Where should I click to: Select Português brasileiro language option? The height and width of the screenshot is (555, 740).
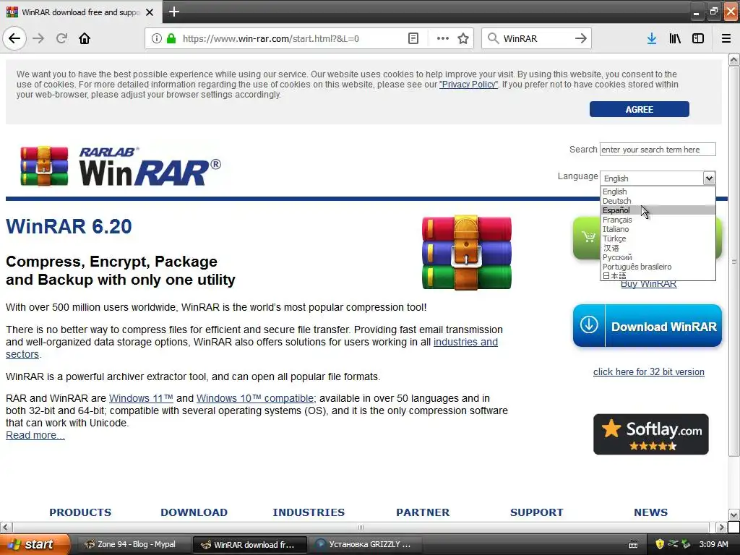coord(658,267)
